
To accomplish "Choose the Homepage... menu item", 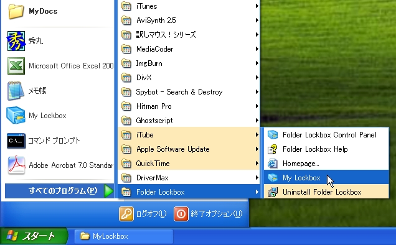I will coord(326,164).
